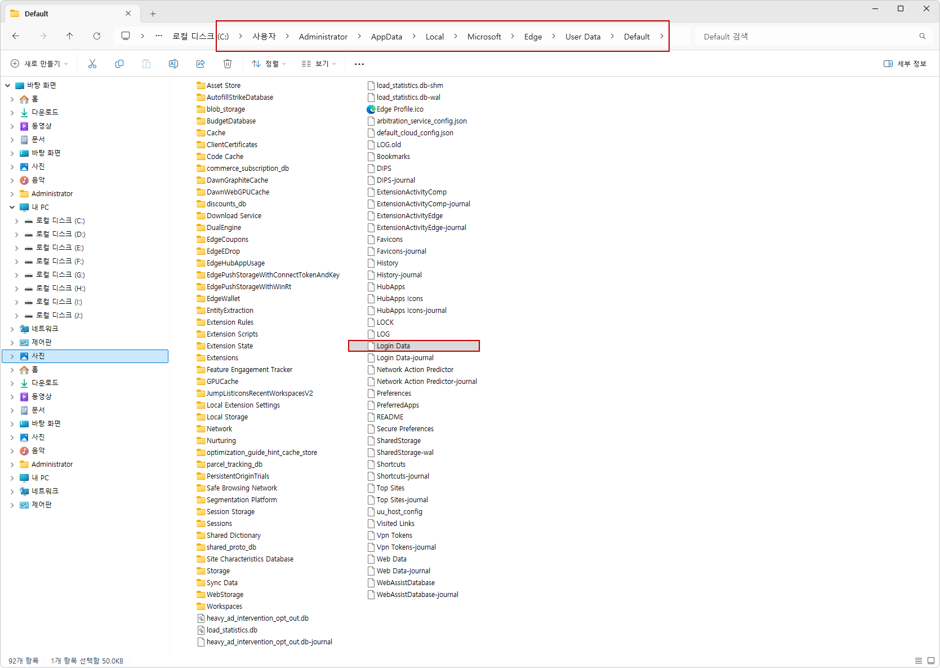Screen dimensions: 940x668
Task: Open chevron after Edge in breadcrumb
Action: point(554,36)
